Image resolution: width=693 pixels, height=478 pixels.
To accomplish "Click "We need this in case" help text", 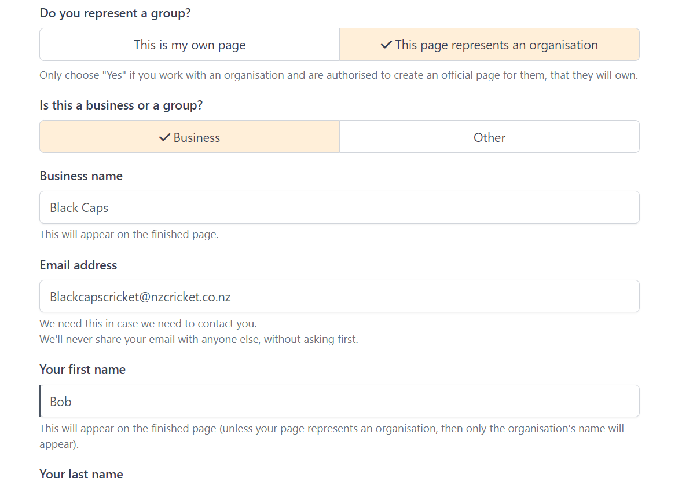I will [x=148, y=324].
